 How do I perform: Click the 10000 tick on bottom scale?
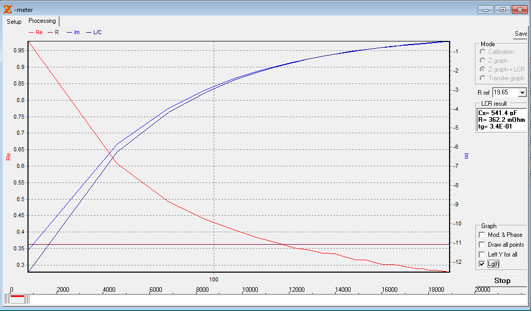coord(250,290)
